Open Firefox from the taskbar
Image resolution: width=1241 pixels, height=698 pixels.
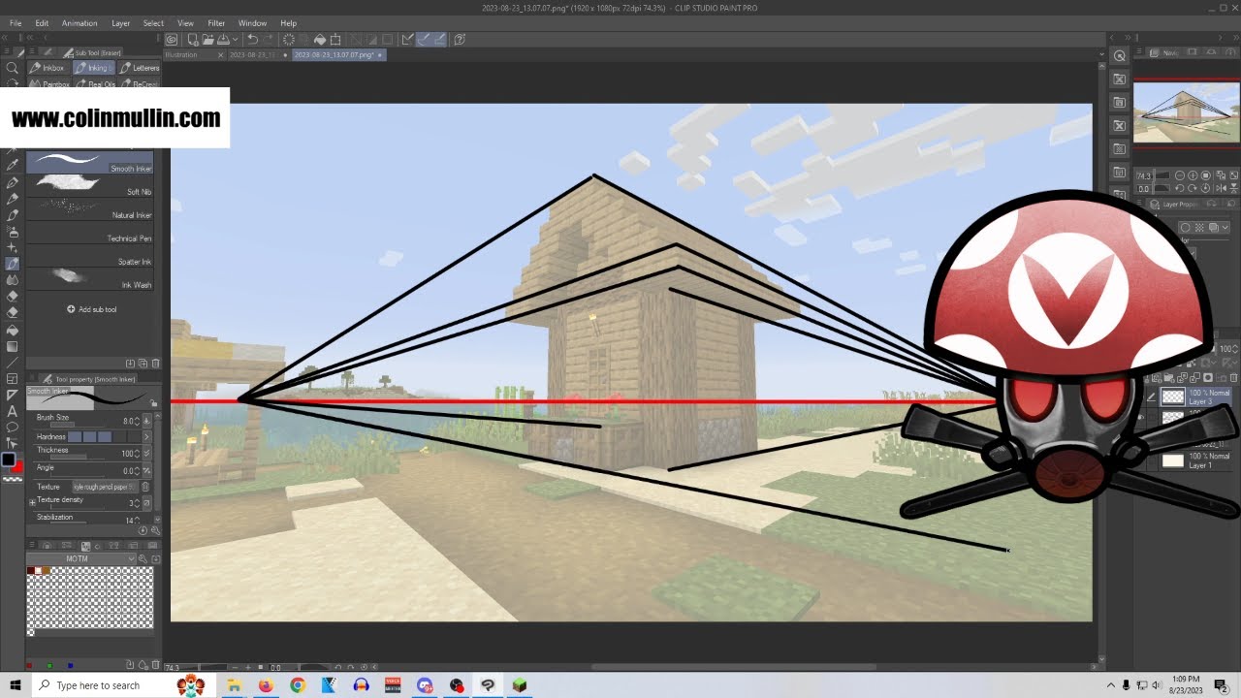(x=266, y=685)
